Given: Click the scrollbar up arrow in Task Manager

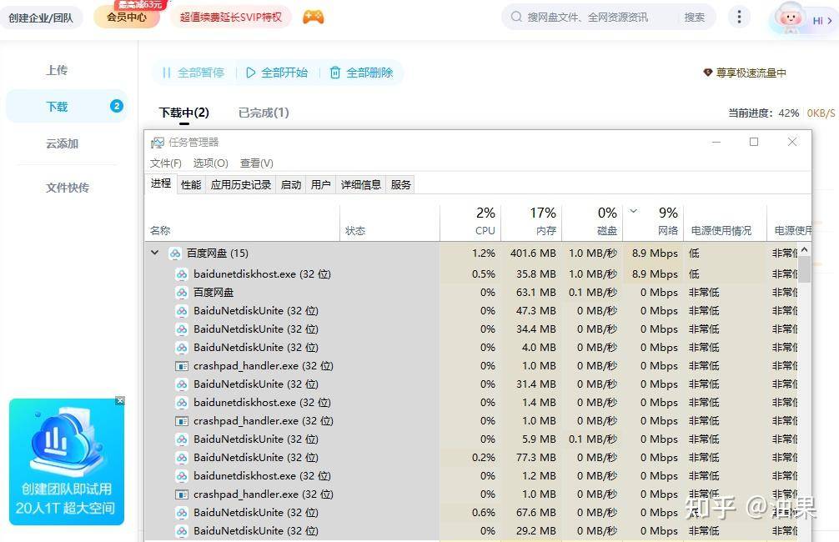Looking at the screenshot, I should pyautogui.click(x=804, y=250).
